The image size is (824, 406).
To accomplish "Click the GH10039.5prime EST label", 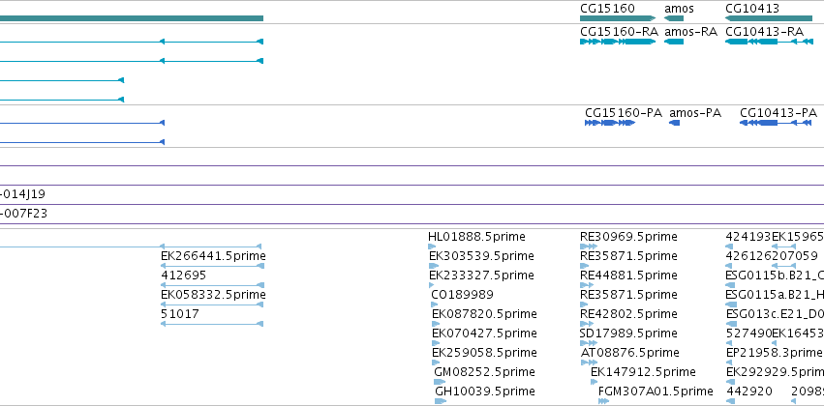I will 485,391.
